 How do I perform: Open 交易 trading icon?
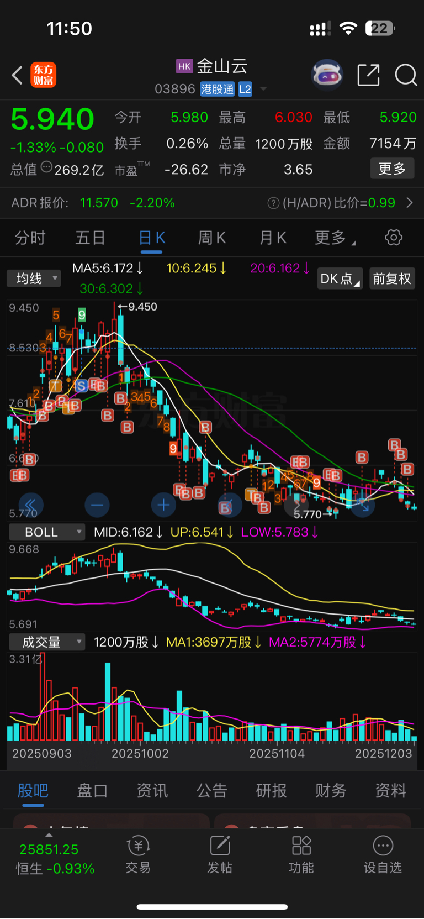[x=138, y=855]
